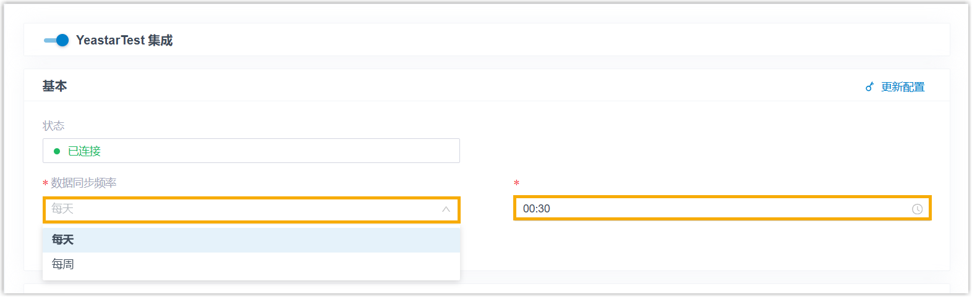Toggle the YeastarTest 集成 switch
Screen dimensions: 972x297
[x=56, y=40]
